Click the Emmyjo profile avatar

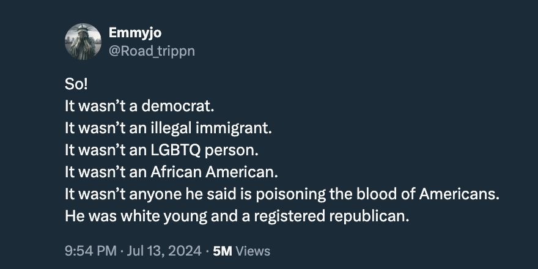pyautogui.click(x=82, y=42)
